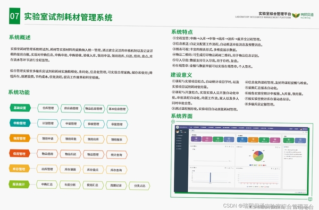This screenshot has width=319, height=210.
Task: Open the 物品信息管理 function box
Action: point(94,109)
